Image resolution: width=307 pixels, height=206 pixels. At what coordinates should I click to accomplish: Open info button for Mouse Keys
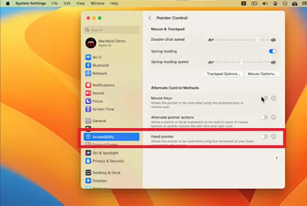pyautogui.click(x=274, y=98)
